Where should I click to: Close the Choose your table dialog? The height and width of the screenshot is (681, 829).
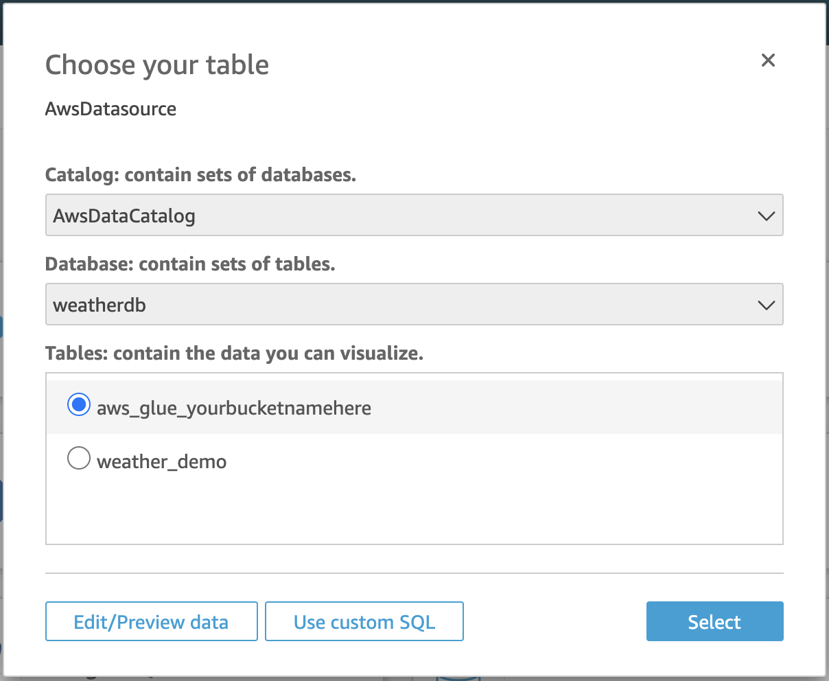768,60
